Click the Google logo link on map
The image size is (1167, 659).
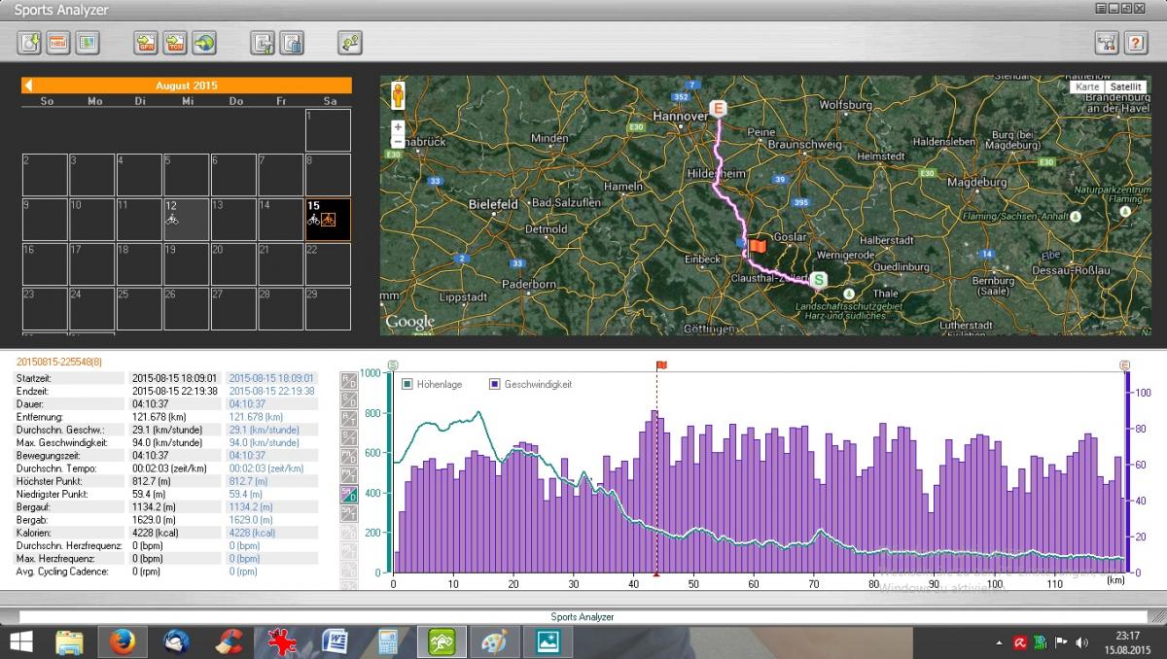point(409,322)
